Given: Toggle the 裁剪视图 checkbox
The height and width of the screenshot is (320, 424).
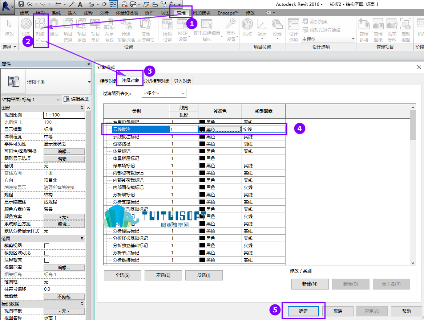Looking at the screenshot, I should [47, 246].
